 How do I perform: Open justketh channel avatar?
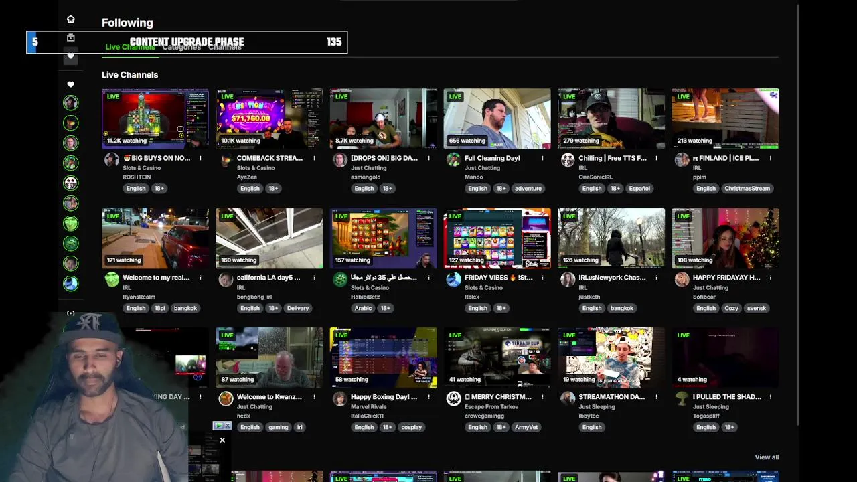click(x=568, y=279)
